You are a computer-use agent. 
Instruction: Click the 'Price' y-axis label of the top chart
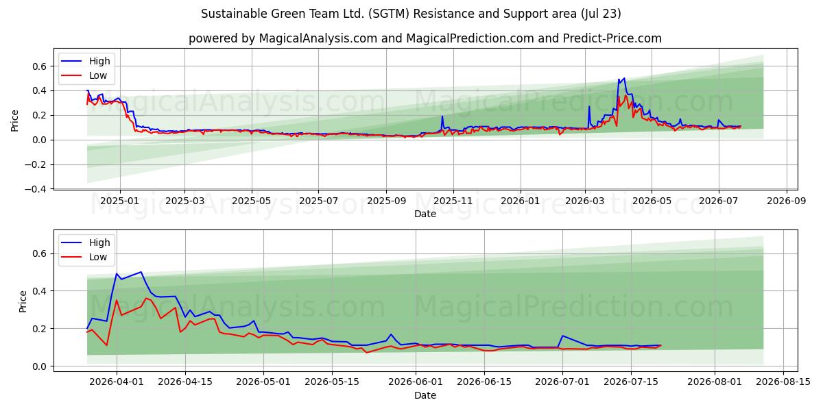15,121
